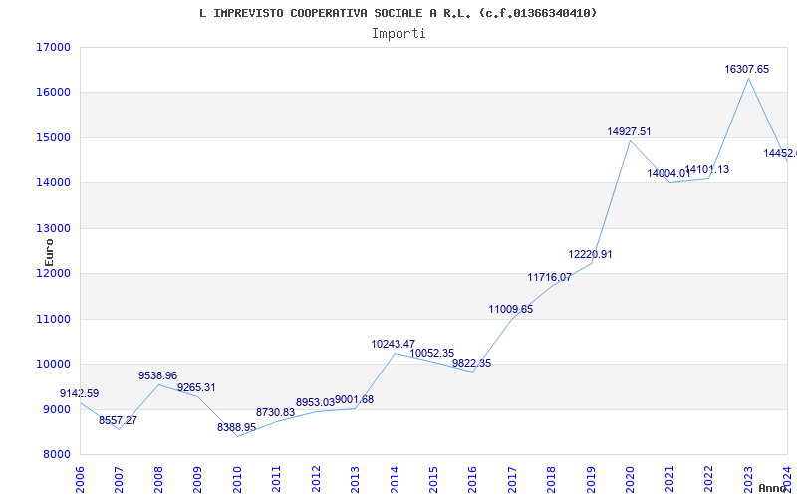Screen dimensions: 797x498
Task: Click the data label 9265.31
Action: pyautogui.click(x=196, y=387)
